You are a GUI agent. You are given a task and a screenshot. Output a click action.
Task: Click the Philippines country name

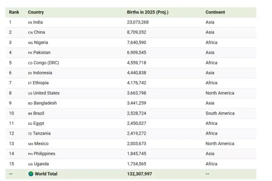coord(44,154)
